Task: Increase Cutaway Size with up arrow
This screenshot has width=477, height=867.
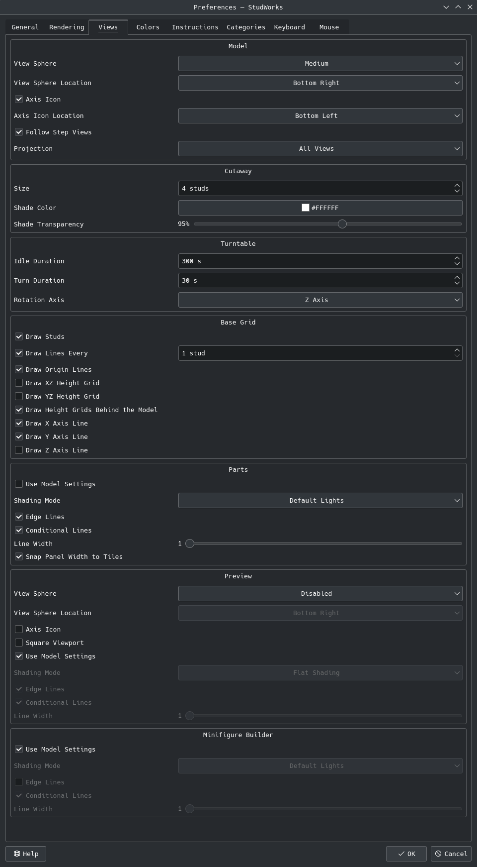Action: point(457,185)
